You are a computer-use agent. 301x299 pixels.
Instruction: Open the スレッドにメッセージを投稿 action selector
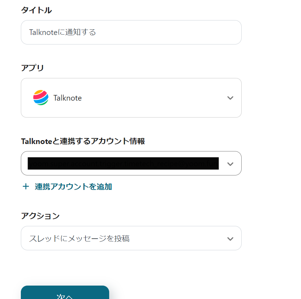[131, 238]
